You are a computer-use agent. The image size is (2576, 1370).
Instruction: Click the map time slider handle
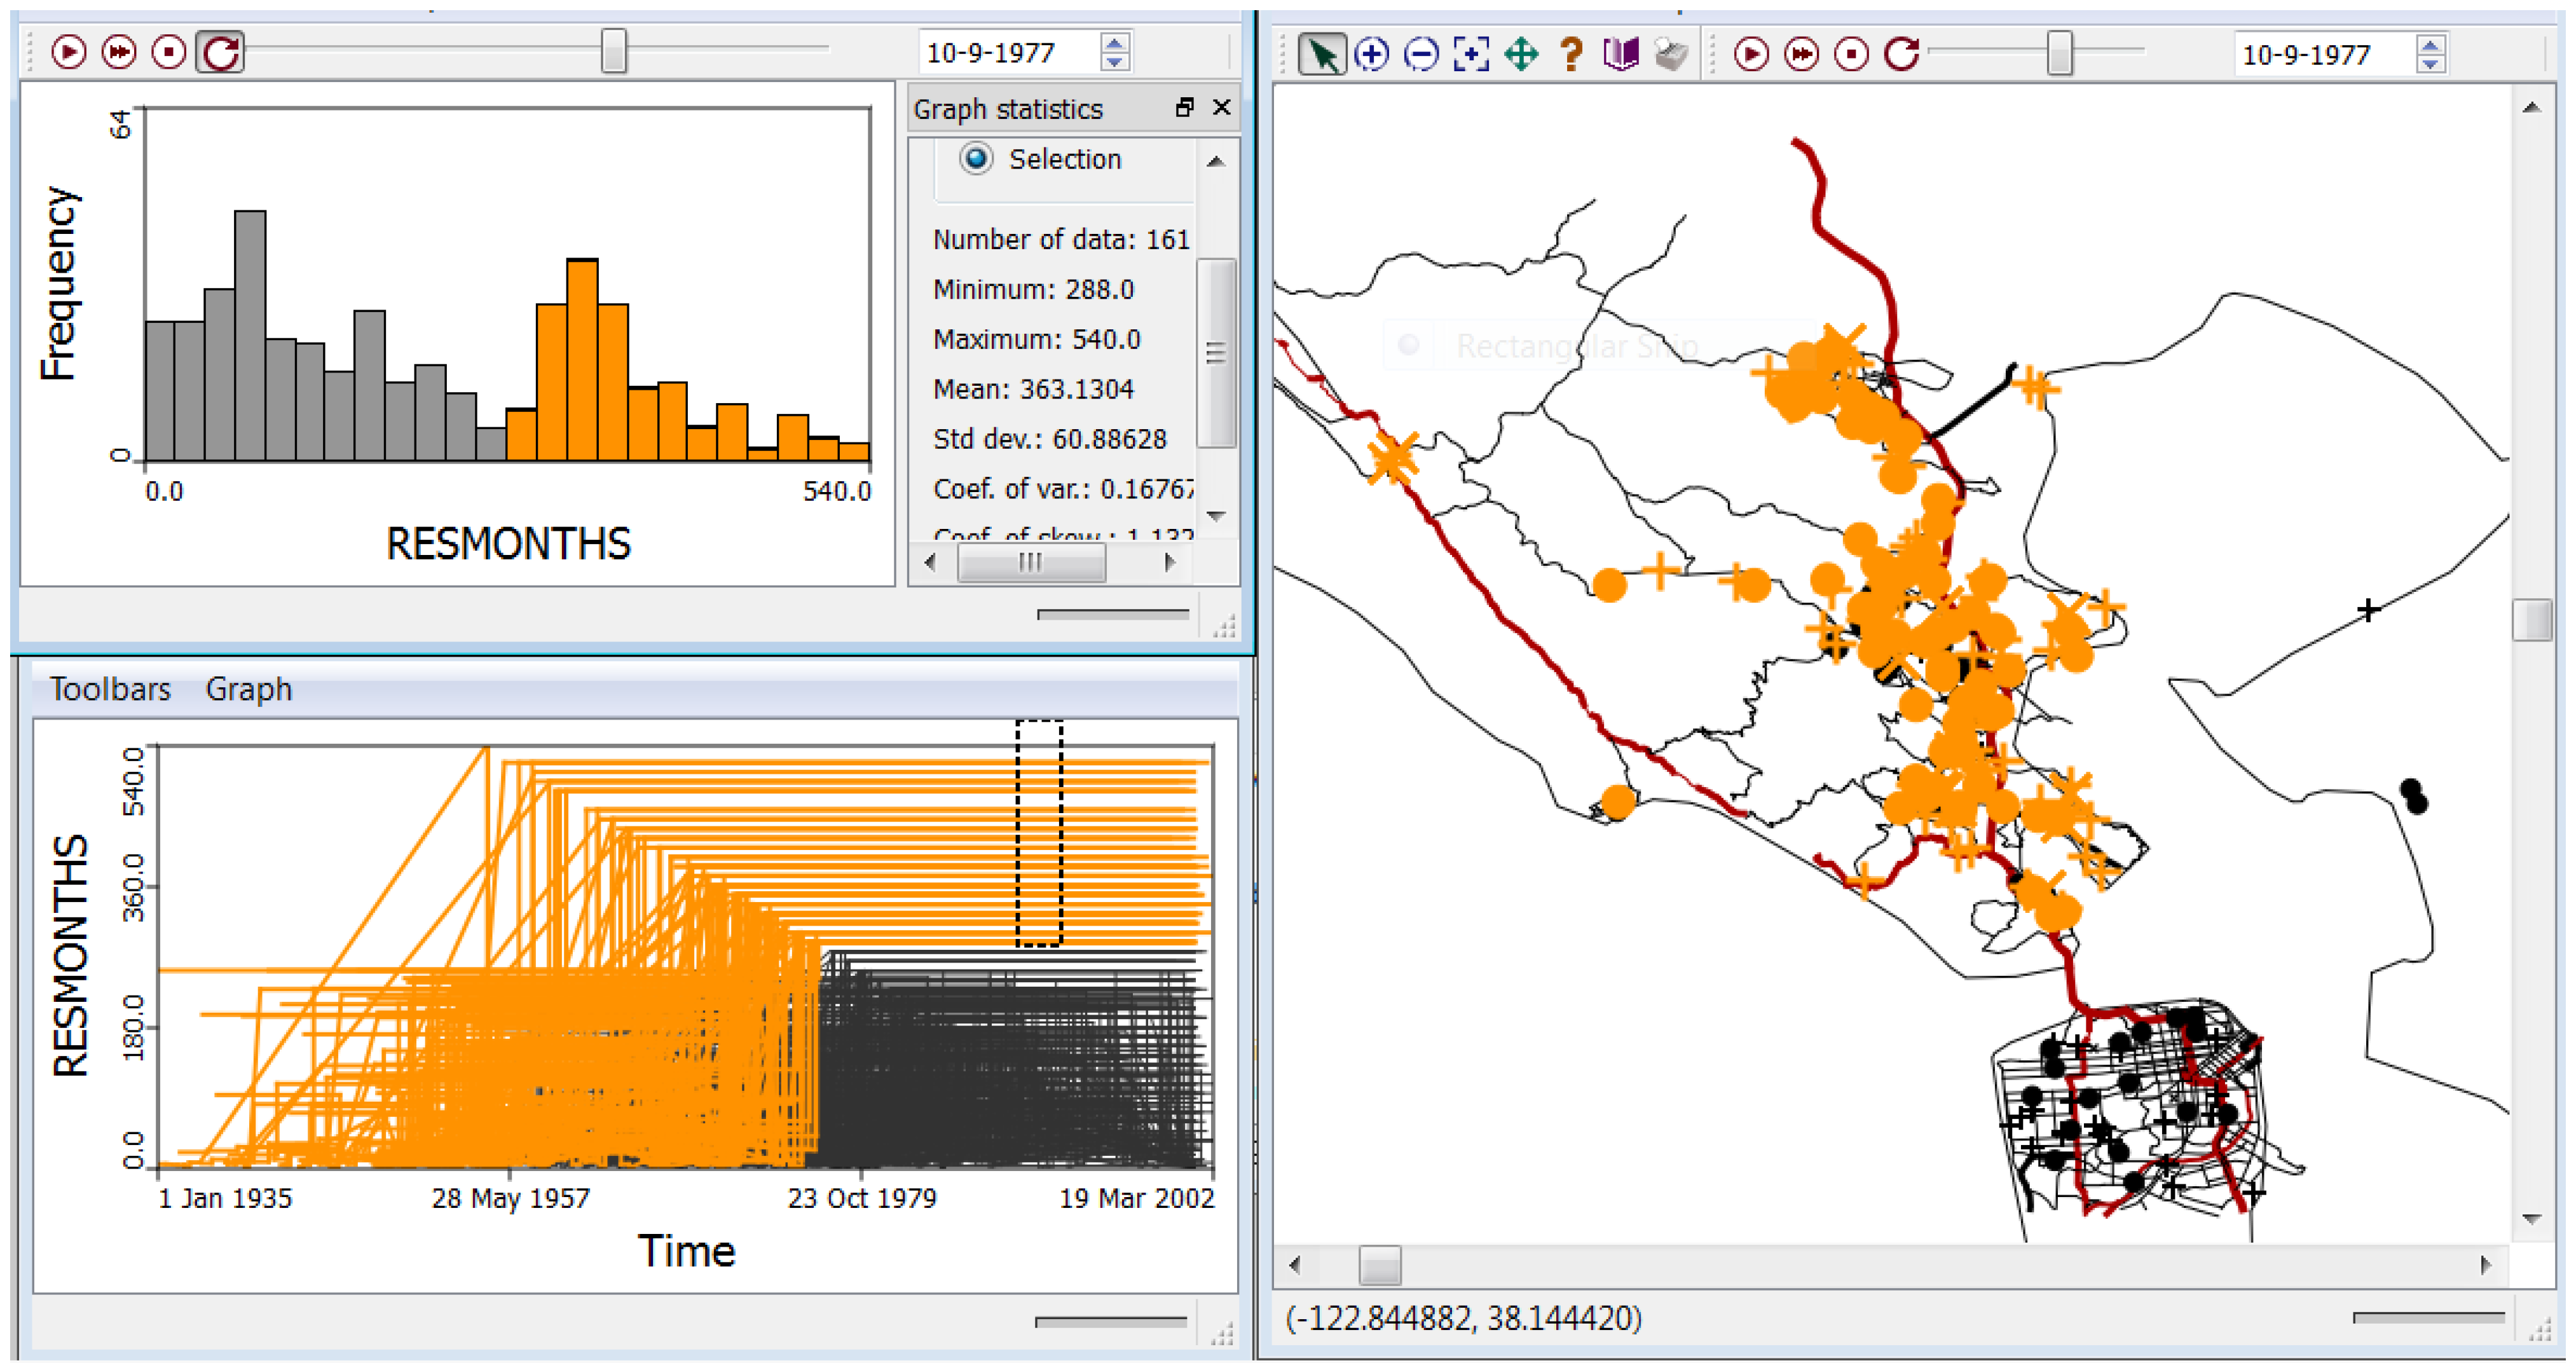pos(2059,53)
